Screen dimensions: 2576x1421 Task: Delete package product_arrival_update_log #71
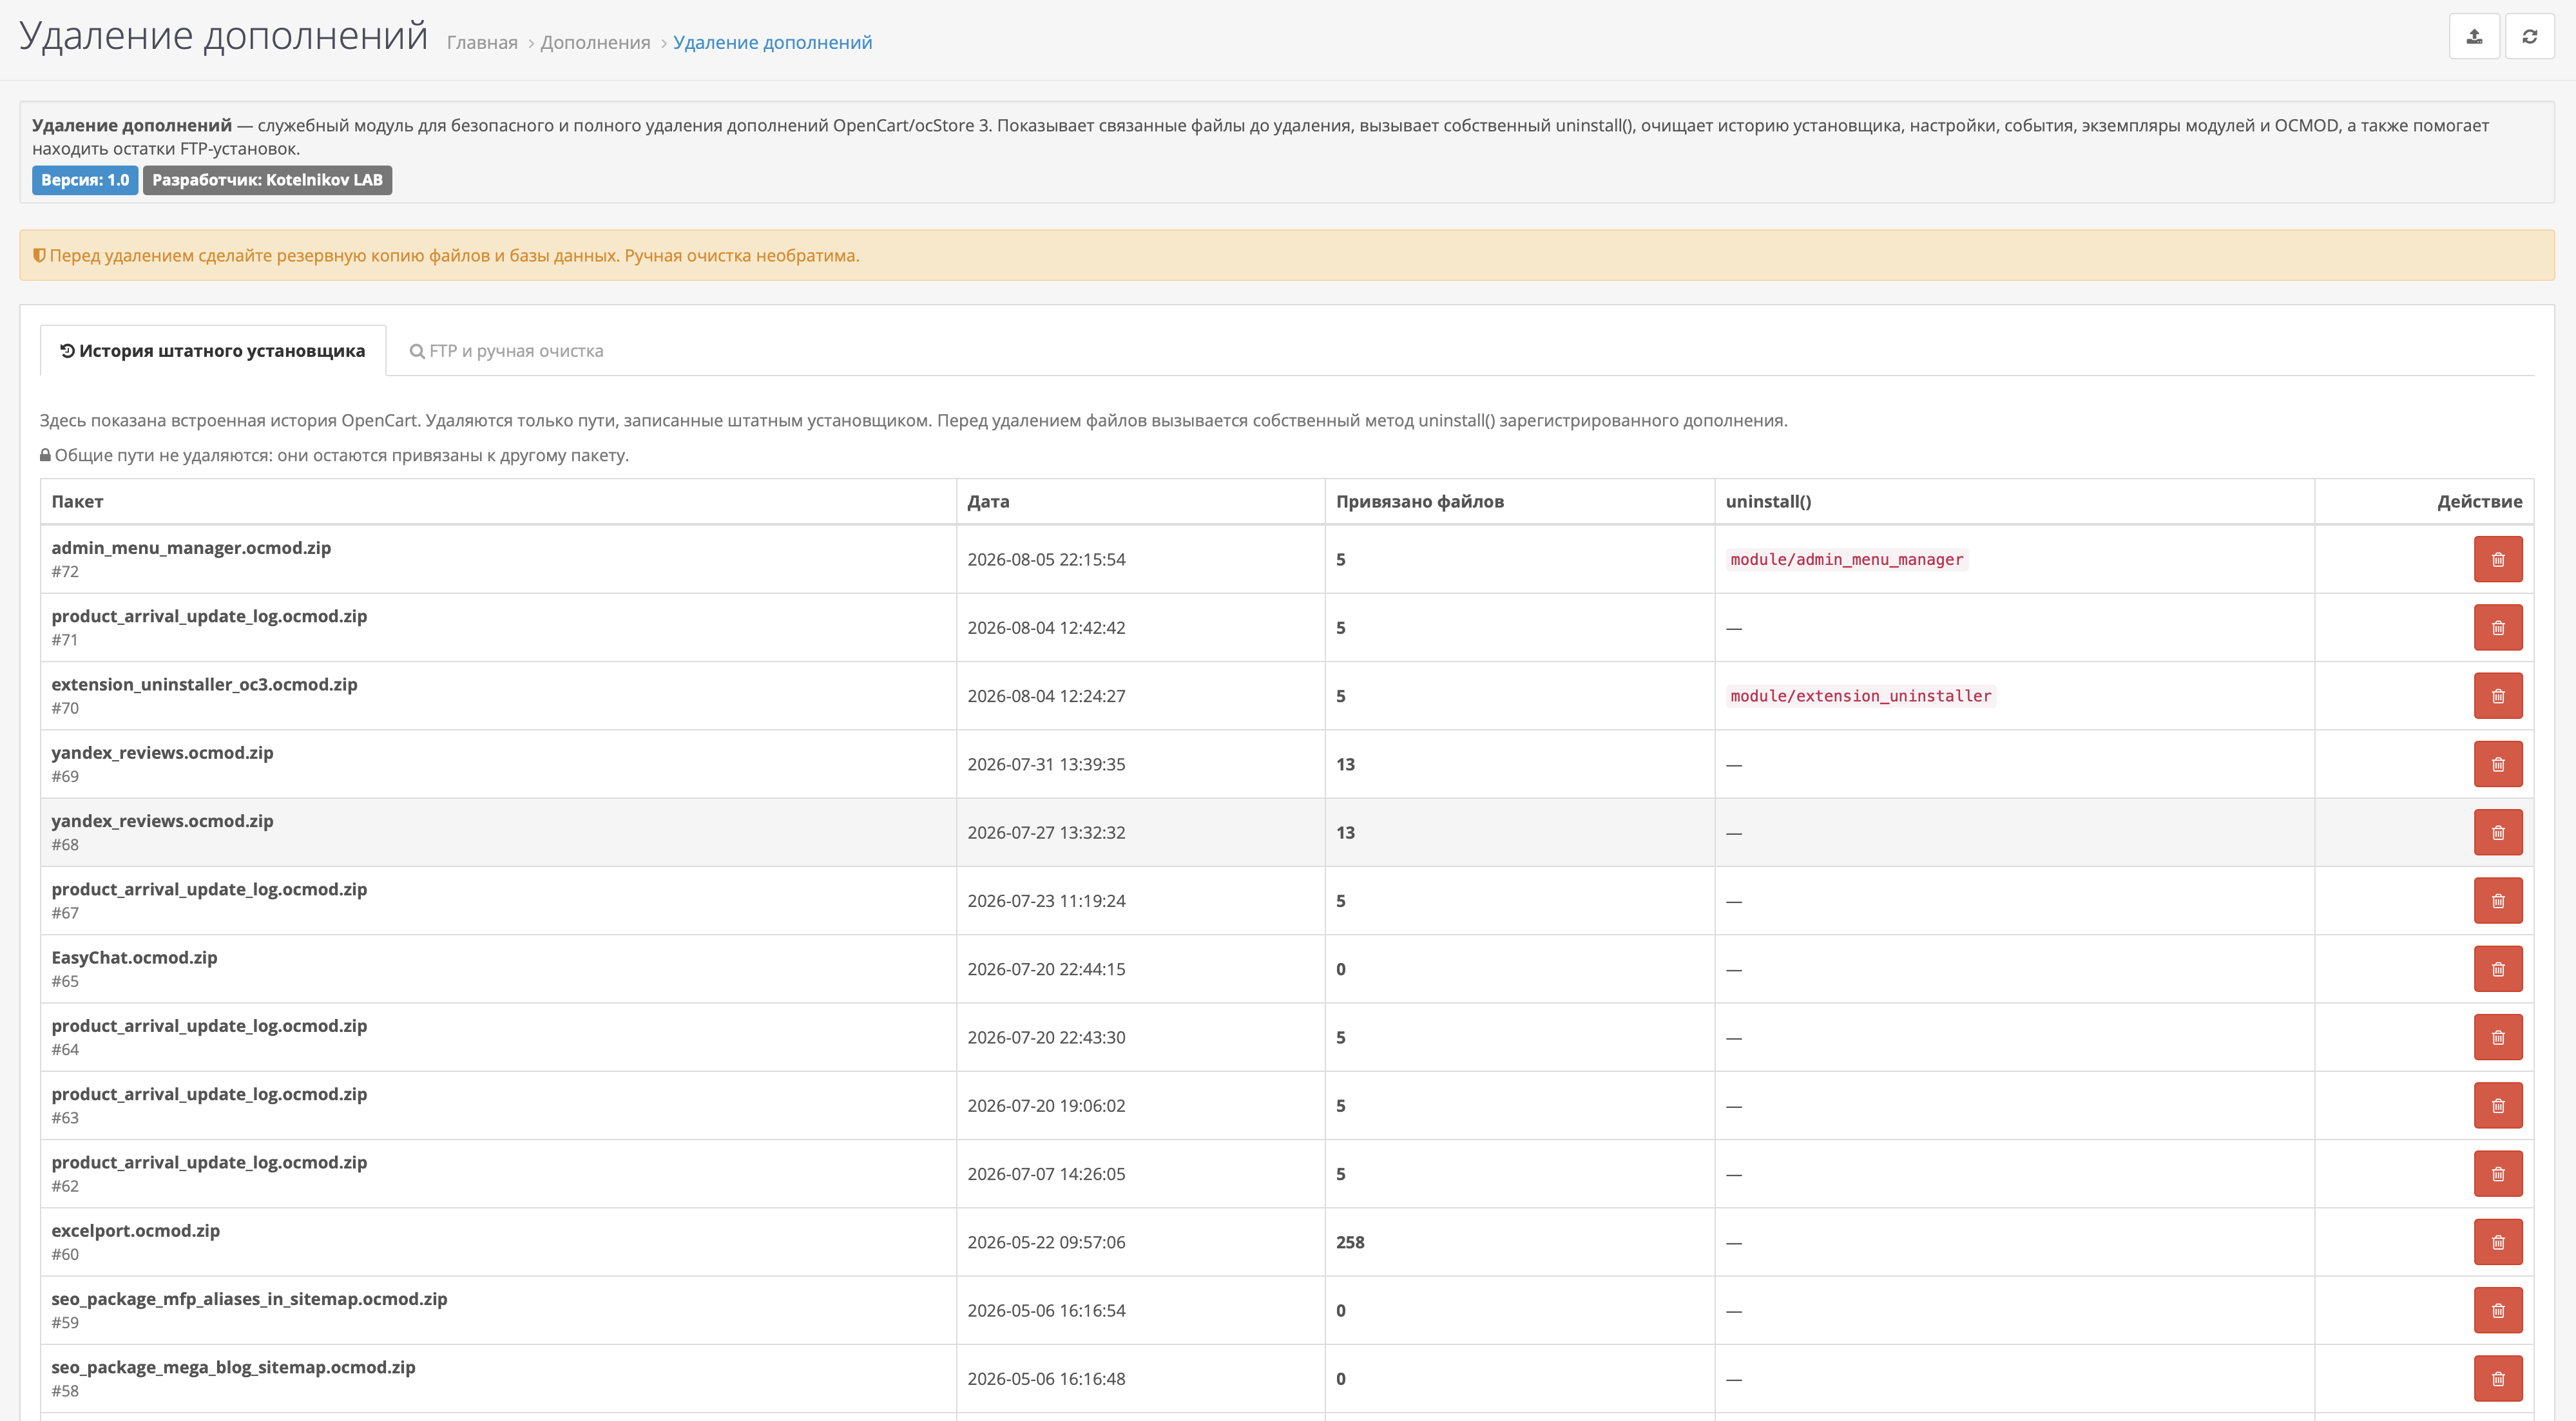point(2498,627)
